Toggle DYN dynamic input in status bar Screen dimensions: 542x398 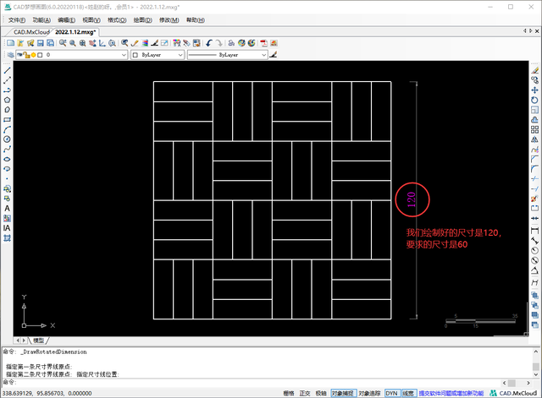tap(391, 393)
